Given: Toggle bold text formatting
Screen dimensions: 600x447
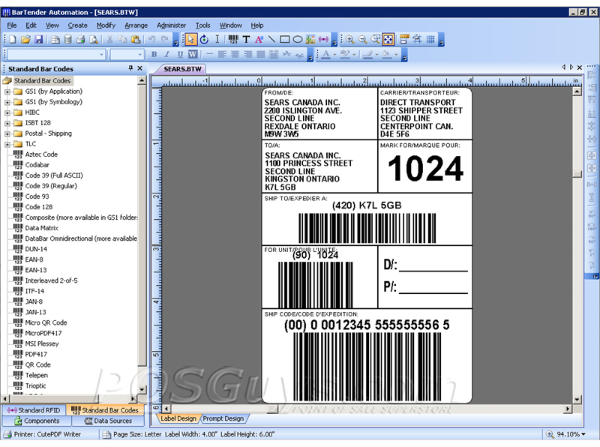Looking at the screenshot, I should (x=153, y=54).
